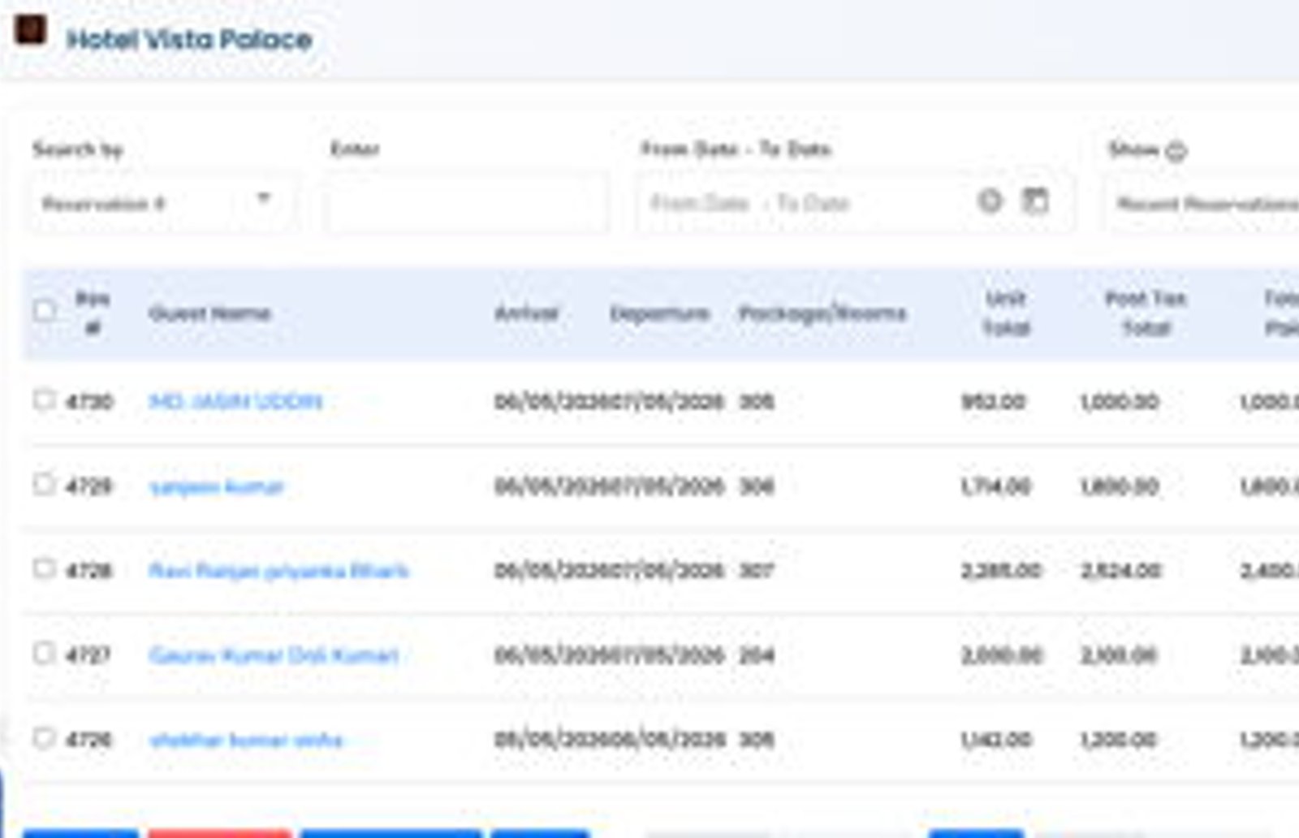
Task: Click the Res # column header
Action: pos(93,313)
